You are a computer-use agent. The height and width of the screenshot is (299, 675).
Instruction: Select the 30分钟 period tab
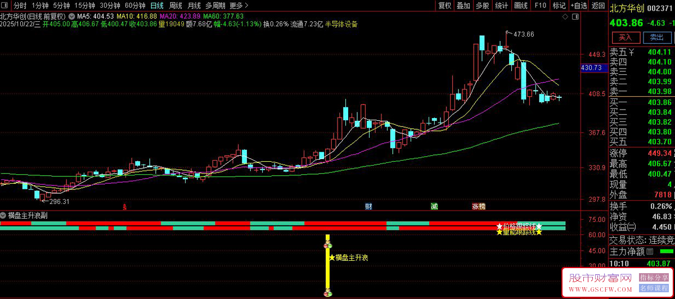pyautogui.click(x=110, y=6)
